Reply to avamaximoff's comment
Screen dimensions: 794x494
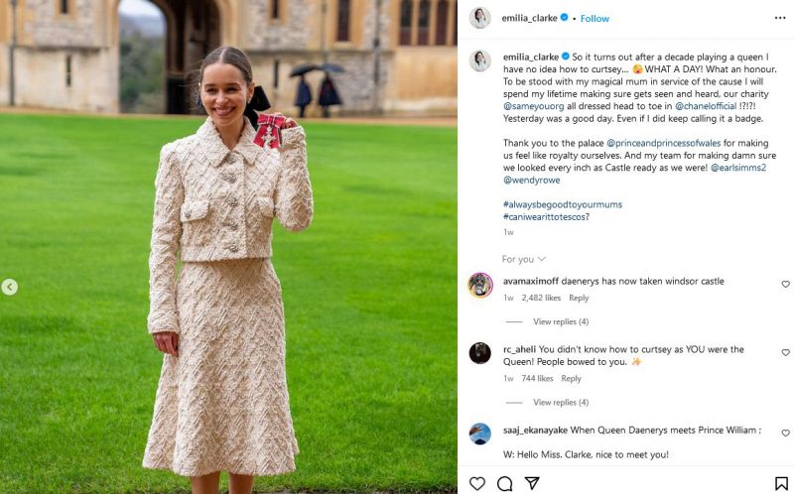point(579,298)
